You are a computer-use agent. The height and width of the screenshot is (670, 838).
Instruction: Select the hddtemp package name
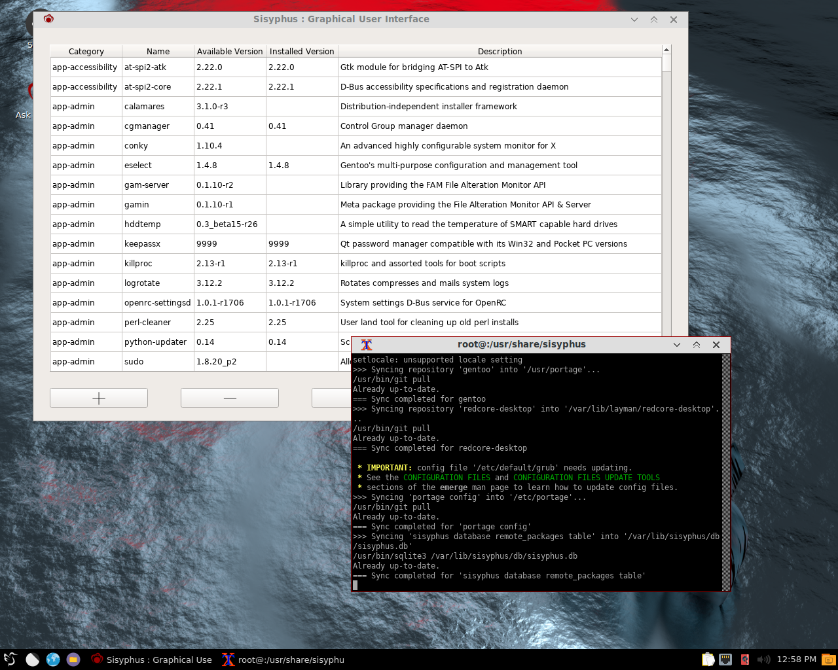point(142,224)
